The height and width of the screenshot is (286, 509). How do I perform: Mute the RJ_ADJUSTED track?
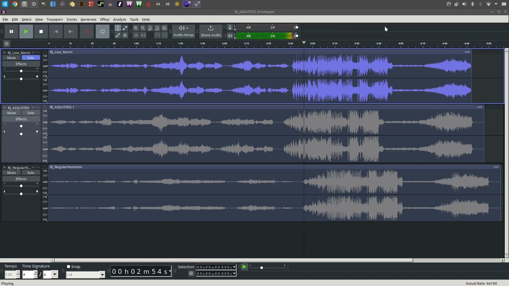point(12,113)
